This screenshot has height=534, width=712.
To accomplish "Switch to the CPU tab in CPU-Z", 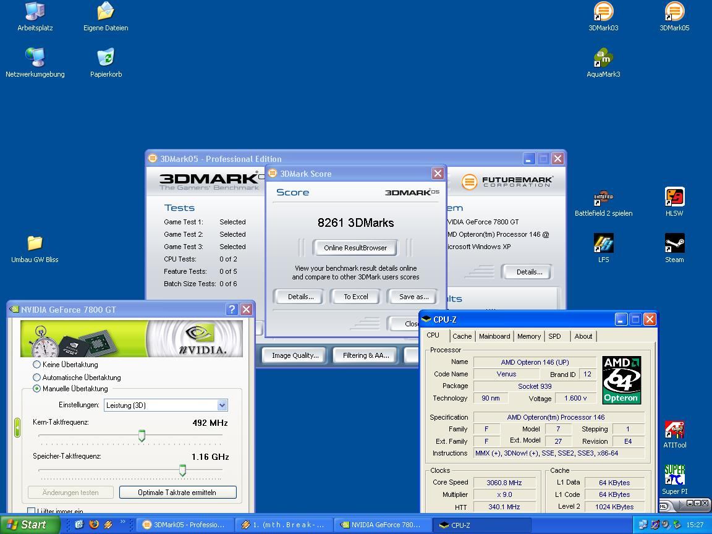I will pos(433,335).
